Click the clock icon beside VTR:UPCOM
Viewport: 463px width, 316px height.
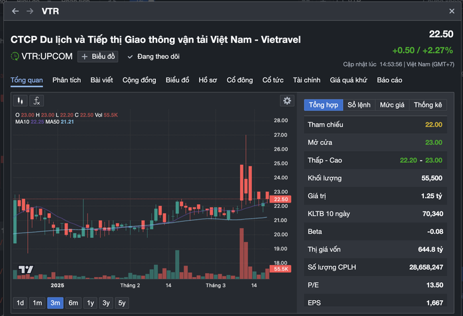pyautogui.click(x=15, y=56)
